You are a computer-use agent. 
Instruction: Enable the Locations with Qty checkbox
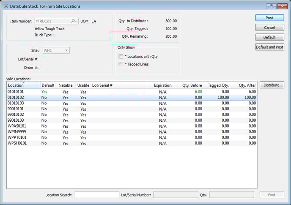pyautogui.click(x=121, y=56)
